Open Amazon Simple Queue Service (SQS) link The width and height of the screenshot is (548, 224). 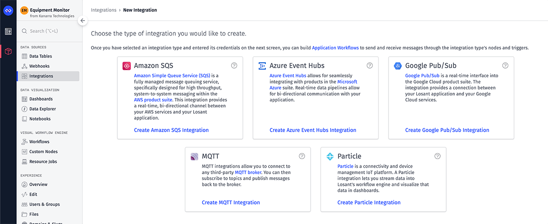[172, 75]
